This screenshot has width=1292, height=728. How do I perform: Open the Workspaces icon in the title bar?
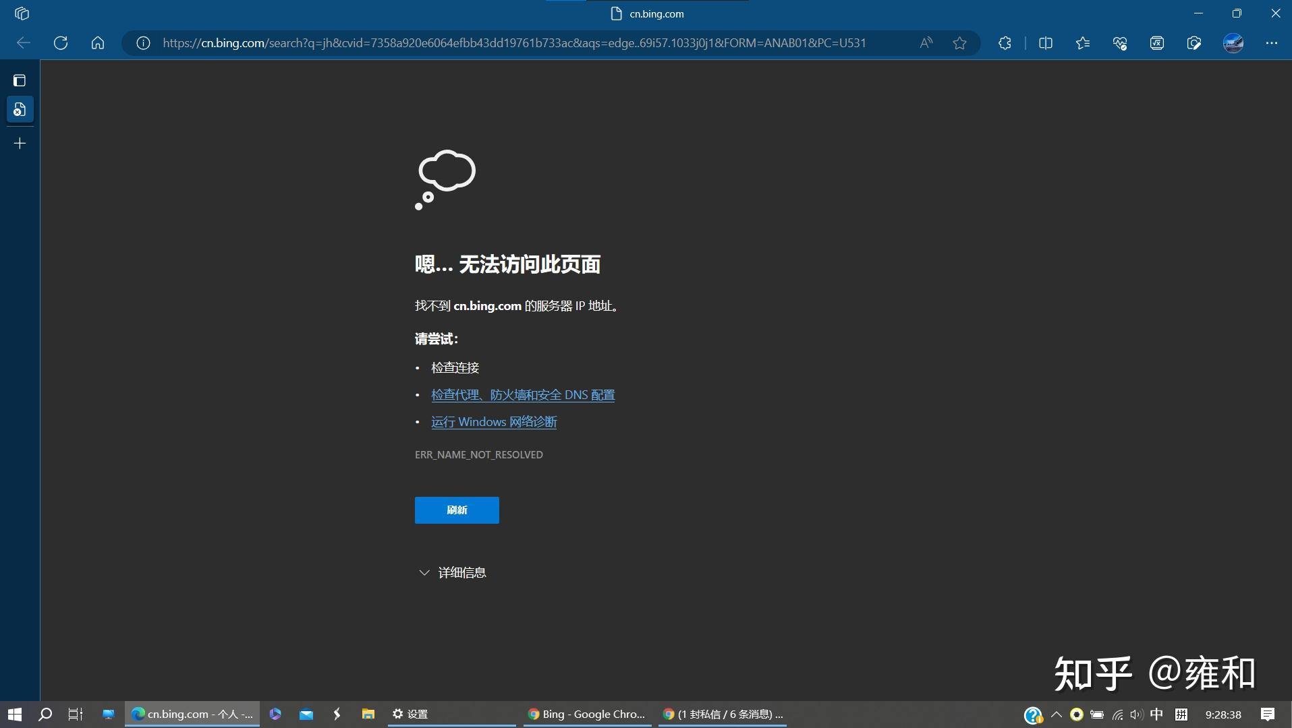click(22, 13)
